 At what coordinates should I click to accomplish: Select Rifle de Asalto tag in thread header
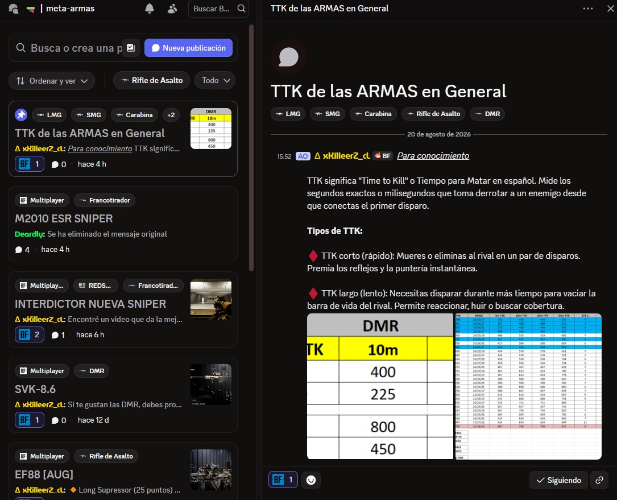pyautogui.click(x=433, y=114)
